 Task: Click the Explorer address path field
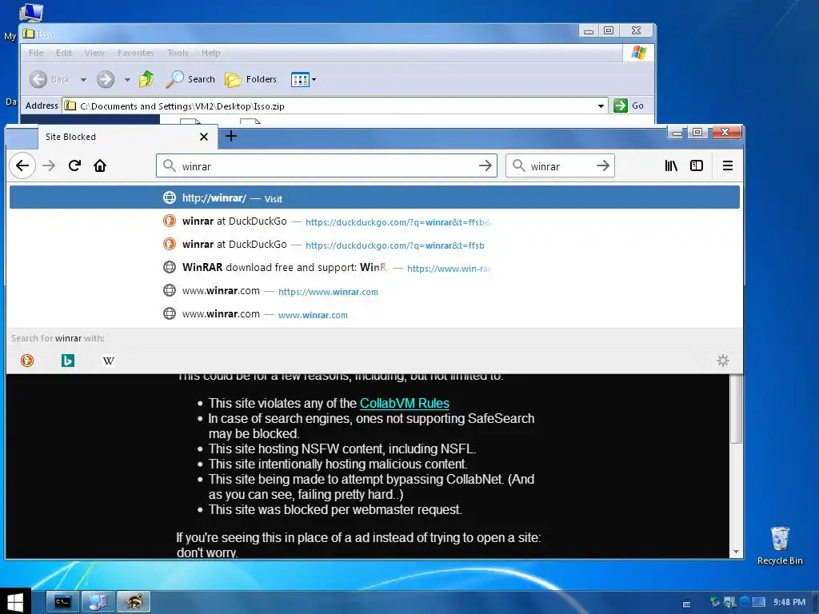click(x=335, y=106)
